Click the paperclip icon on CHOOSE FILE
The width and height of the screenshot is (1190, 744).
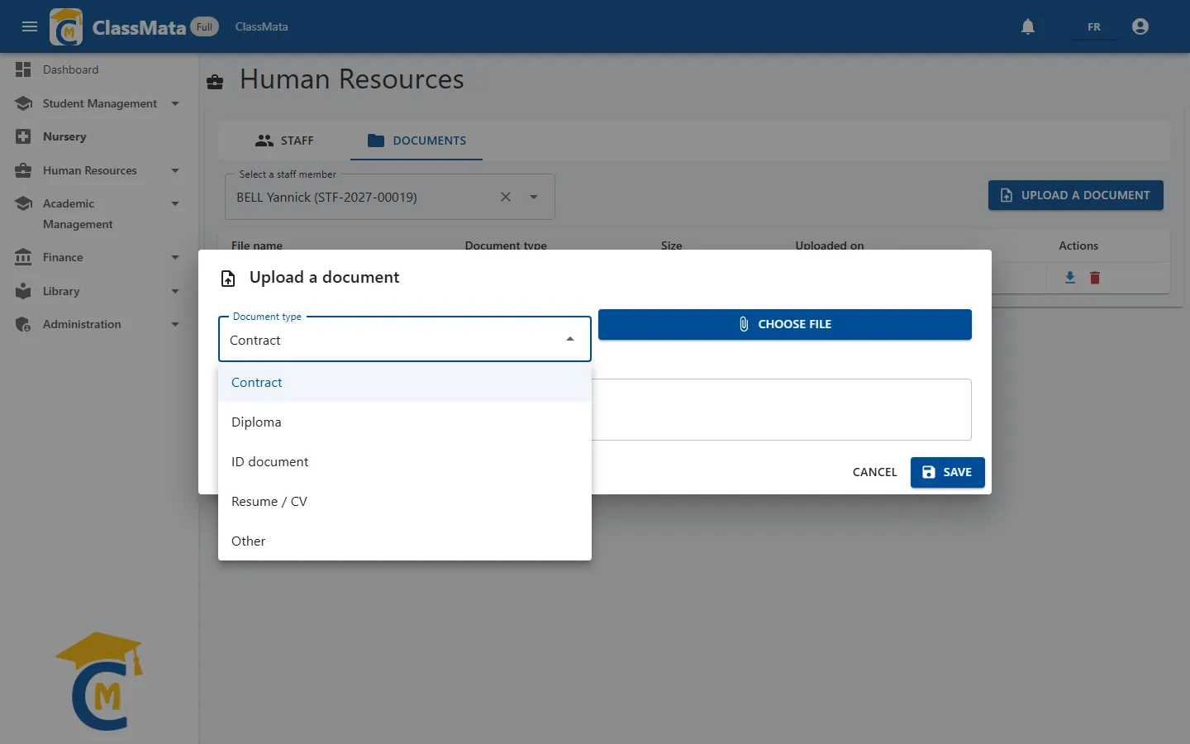(744, 324)
